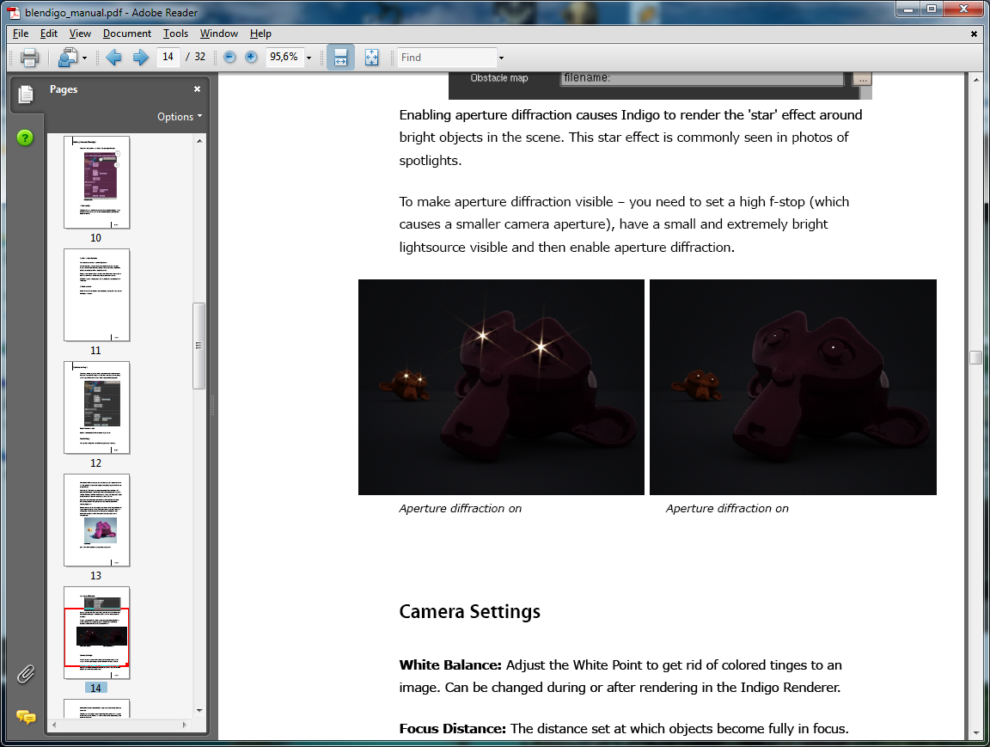Open the Document menu

(x=127, y=34)
